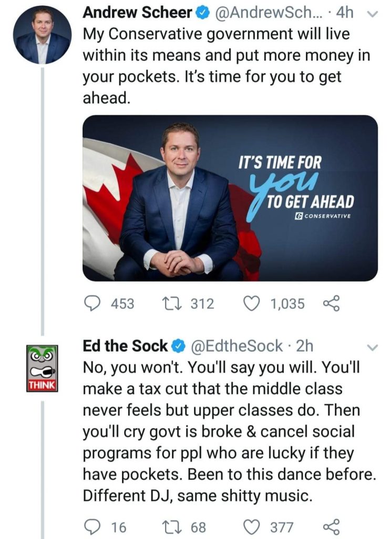Expand Ed the Sock's tweet options menu

pos(372,347)
